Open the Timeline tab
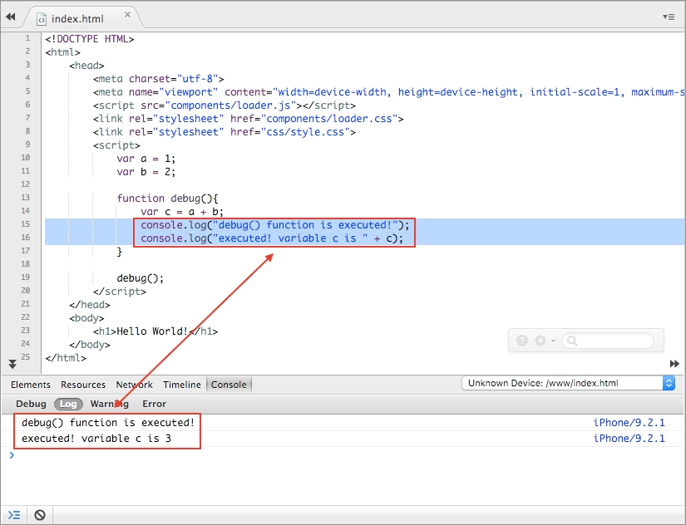Image resolution: width=686 pixels, height=525 pixels. point(182,385)
